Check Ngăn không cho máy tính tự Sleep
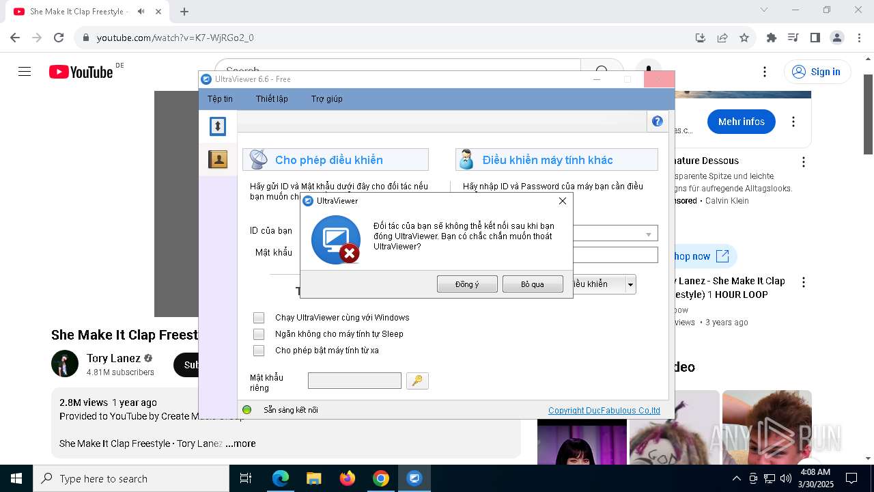The width and height of the screenshot is (874, 492). tap(259, 334)
